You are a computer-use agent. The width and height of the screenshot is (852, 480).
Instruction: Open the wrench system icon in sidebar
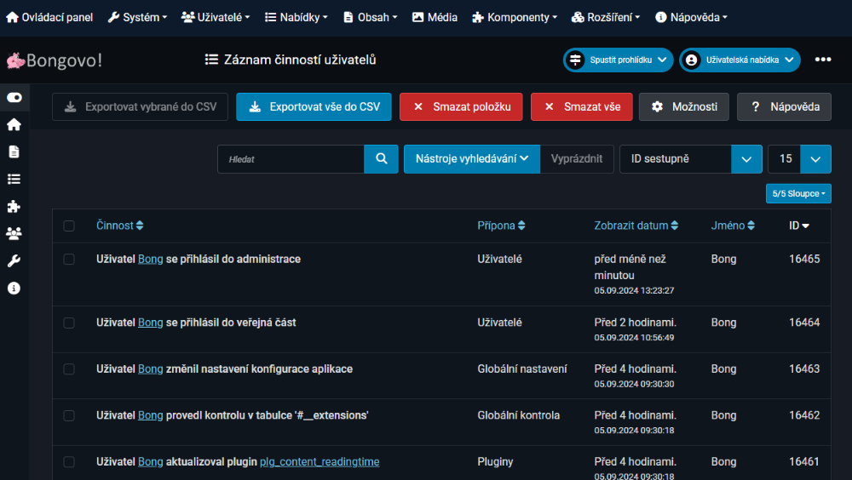click(x=14, y=260)
